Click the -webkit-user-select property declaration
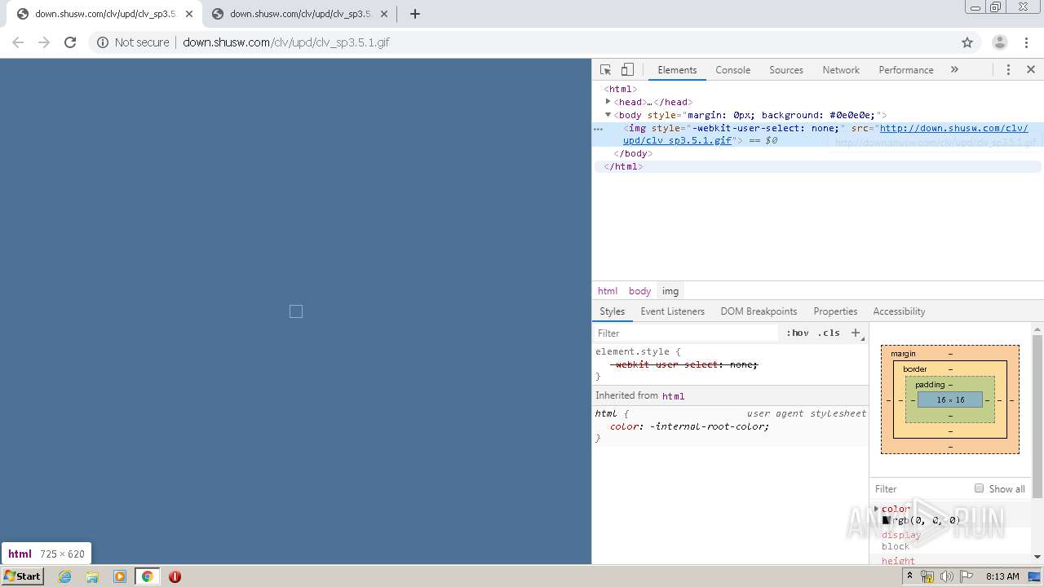Screen dimensions: 1044x587 coord(685,364)
